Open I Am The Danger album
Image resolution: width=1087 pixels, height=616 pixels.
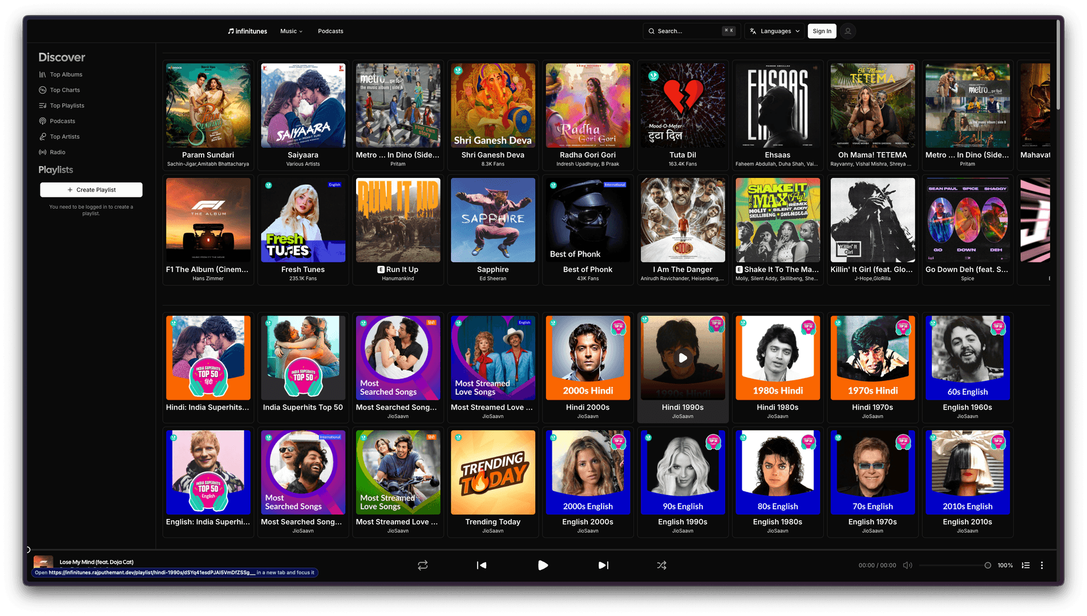(x=682, y=220)
